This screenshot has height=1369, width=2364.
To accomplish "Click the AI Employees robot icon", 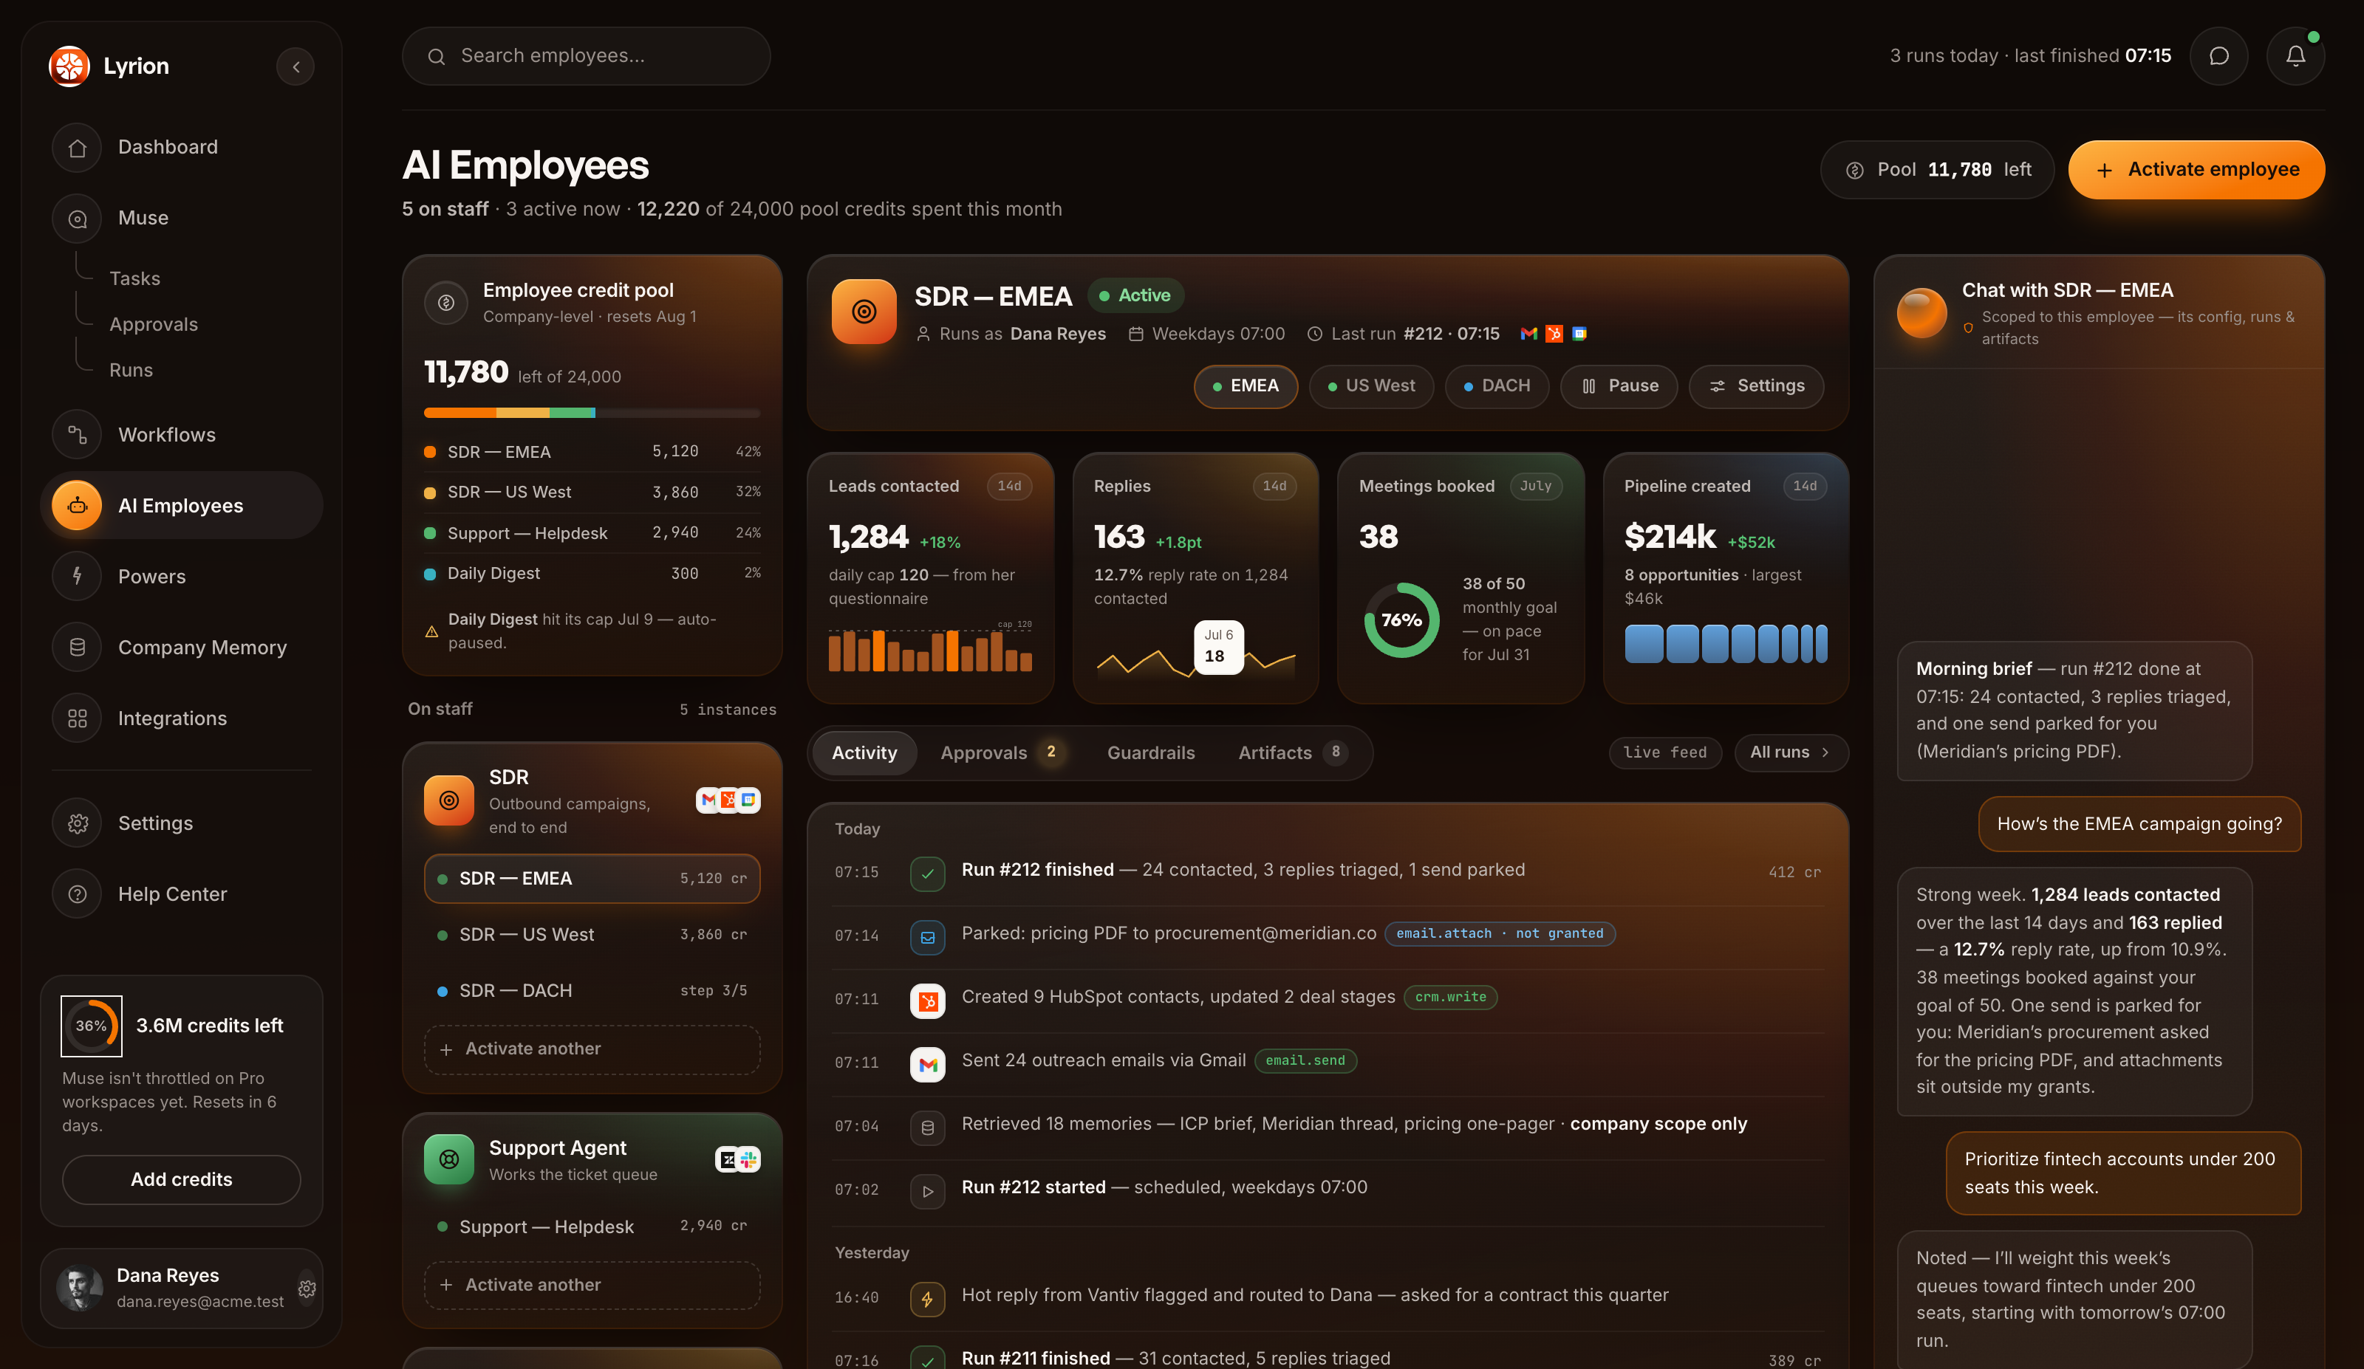I will tap(77, 505).
